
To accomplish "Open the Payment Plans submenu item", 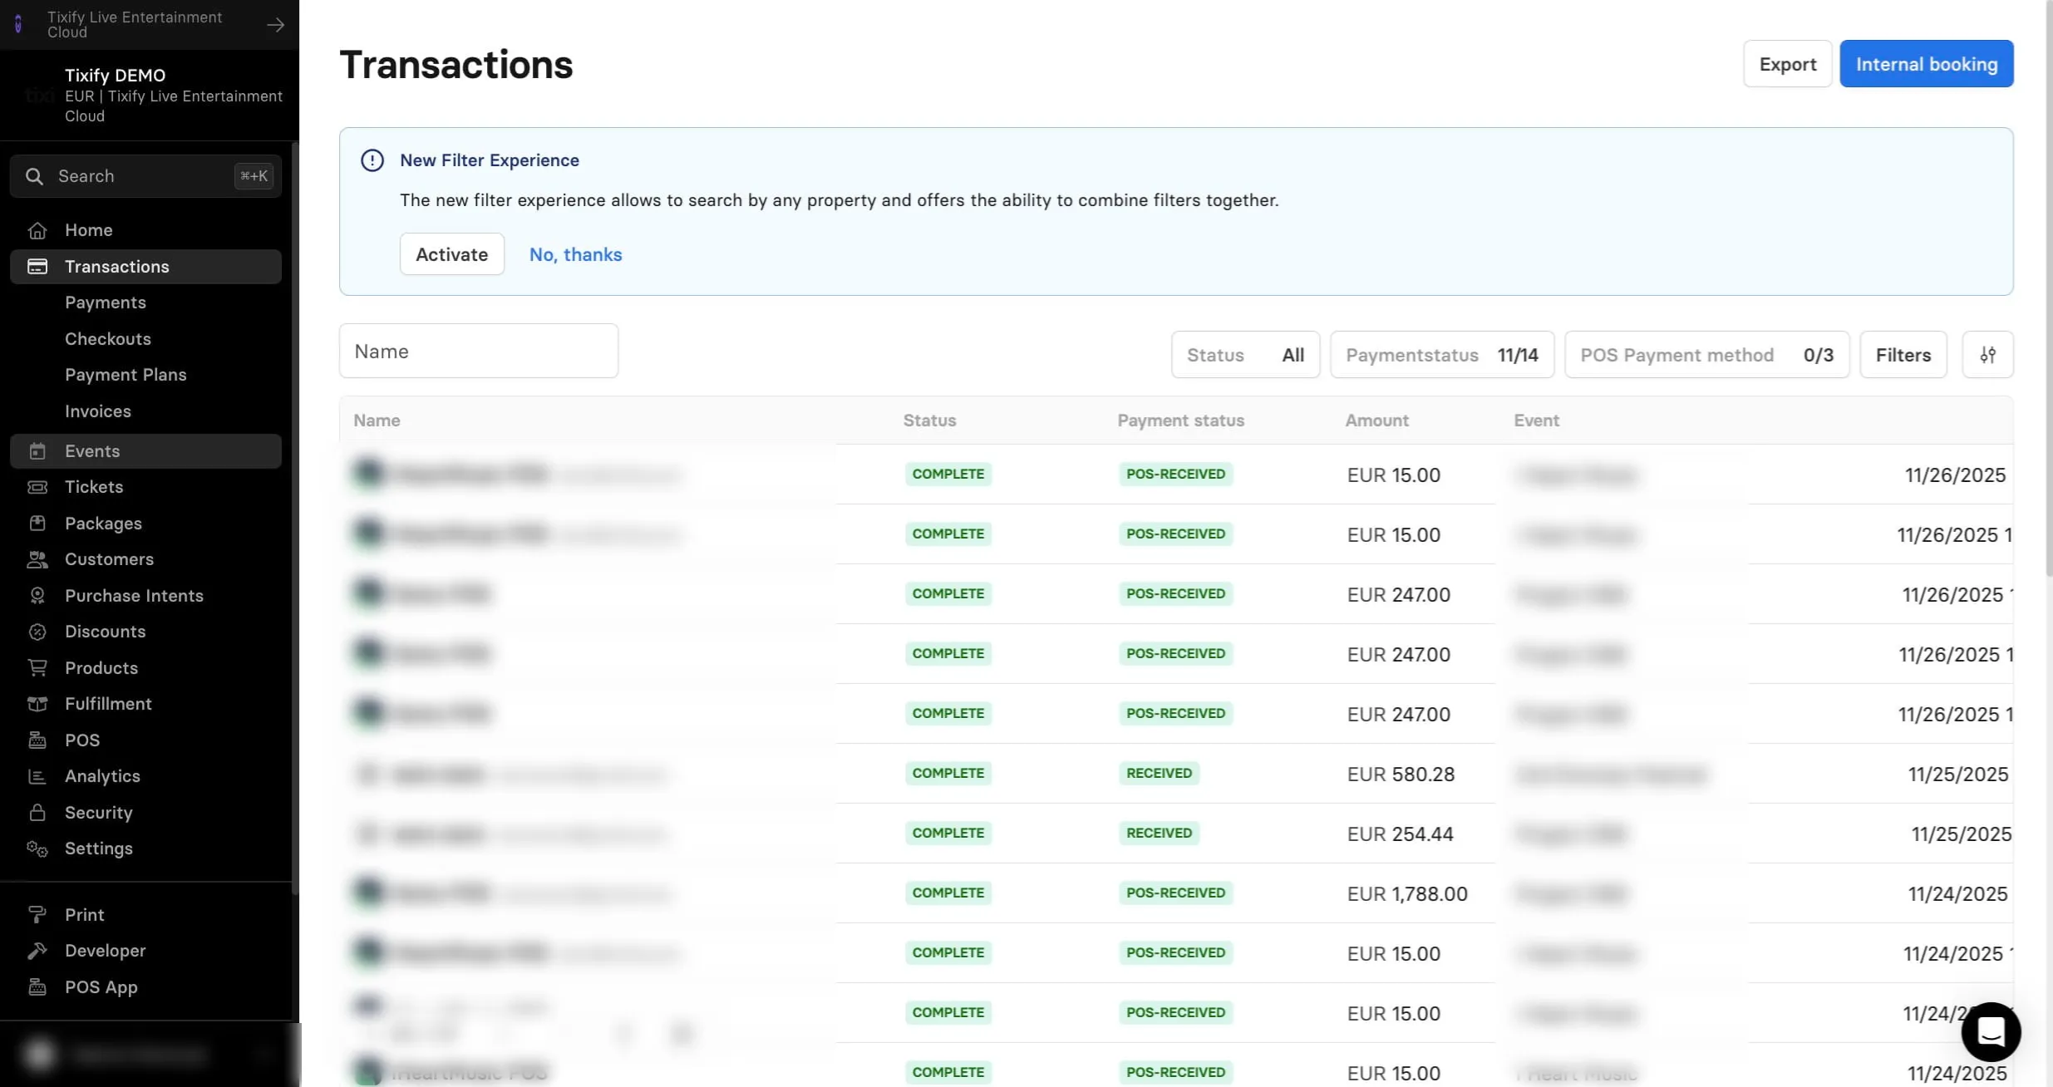I will 126,375.
